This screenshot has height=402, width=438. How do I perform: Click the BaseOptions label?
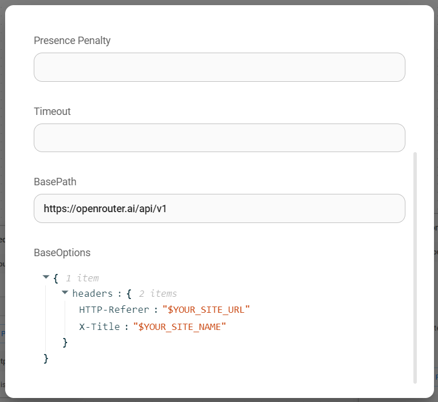click(62, 253)
